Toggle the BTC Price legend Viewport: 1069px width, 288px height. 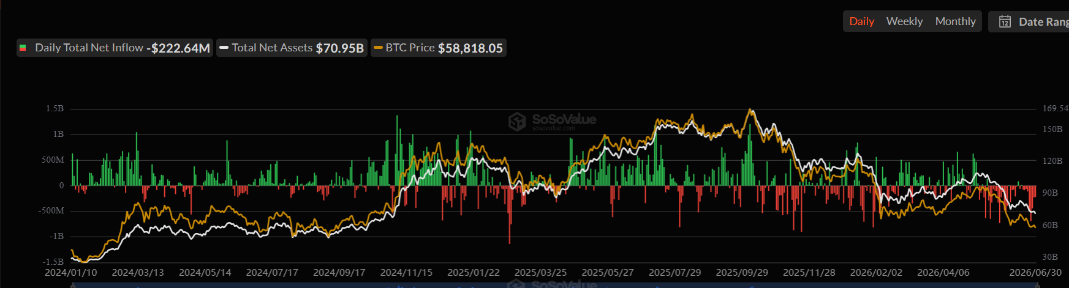tap(439, 48)
